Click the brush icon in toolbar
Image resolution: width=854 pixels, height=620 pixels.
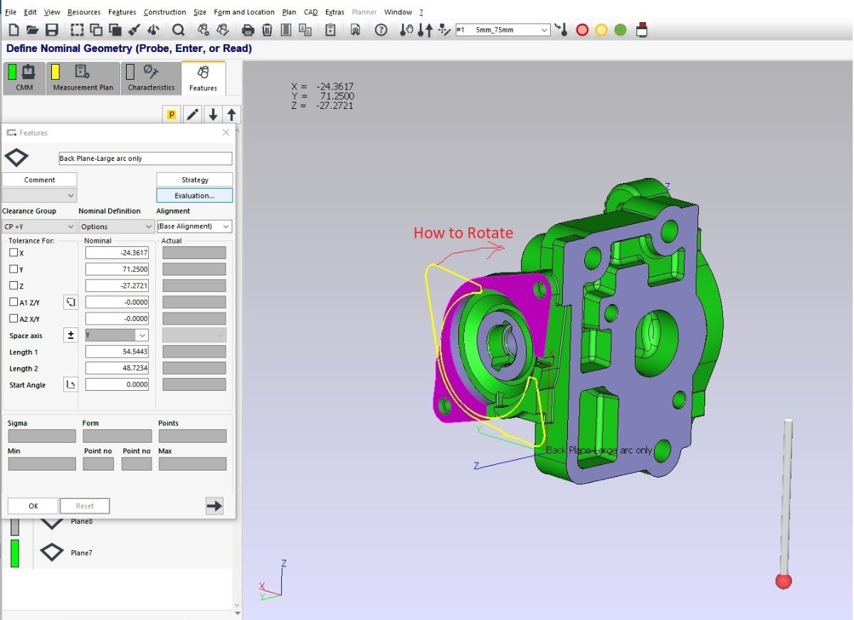pos(134,30)
